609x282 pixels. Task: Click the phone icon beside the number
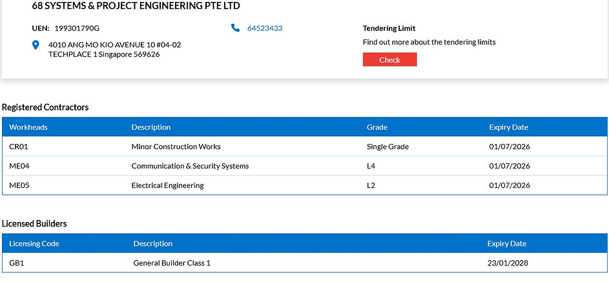(x=235, y=28)
